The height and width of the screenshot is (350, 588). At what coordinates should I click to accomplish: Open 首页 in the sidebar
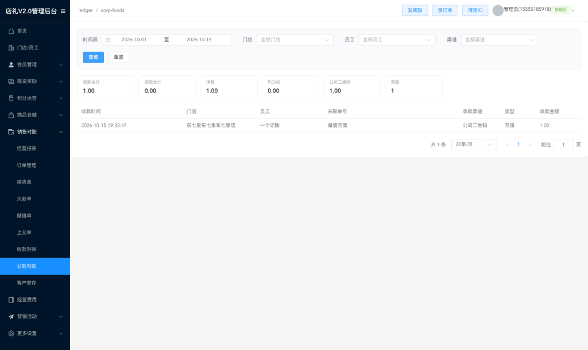click(x=35, y=31)
